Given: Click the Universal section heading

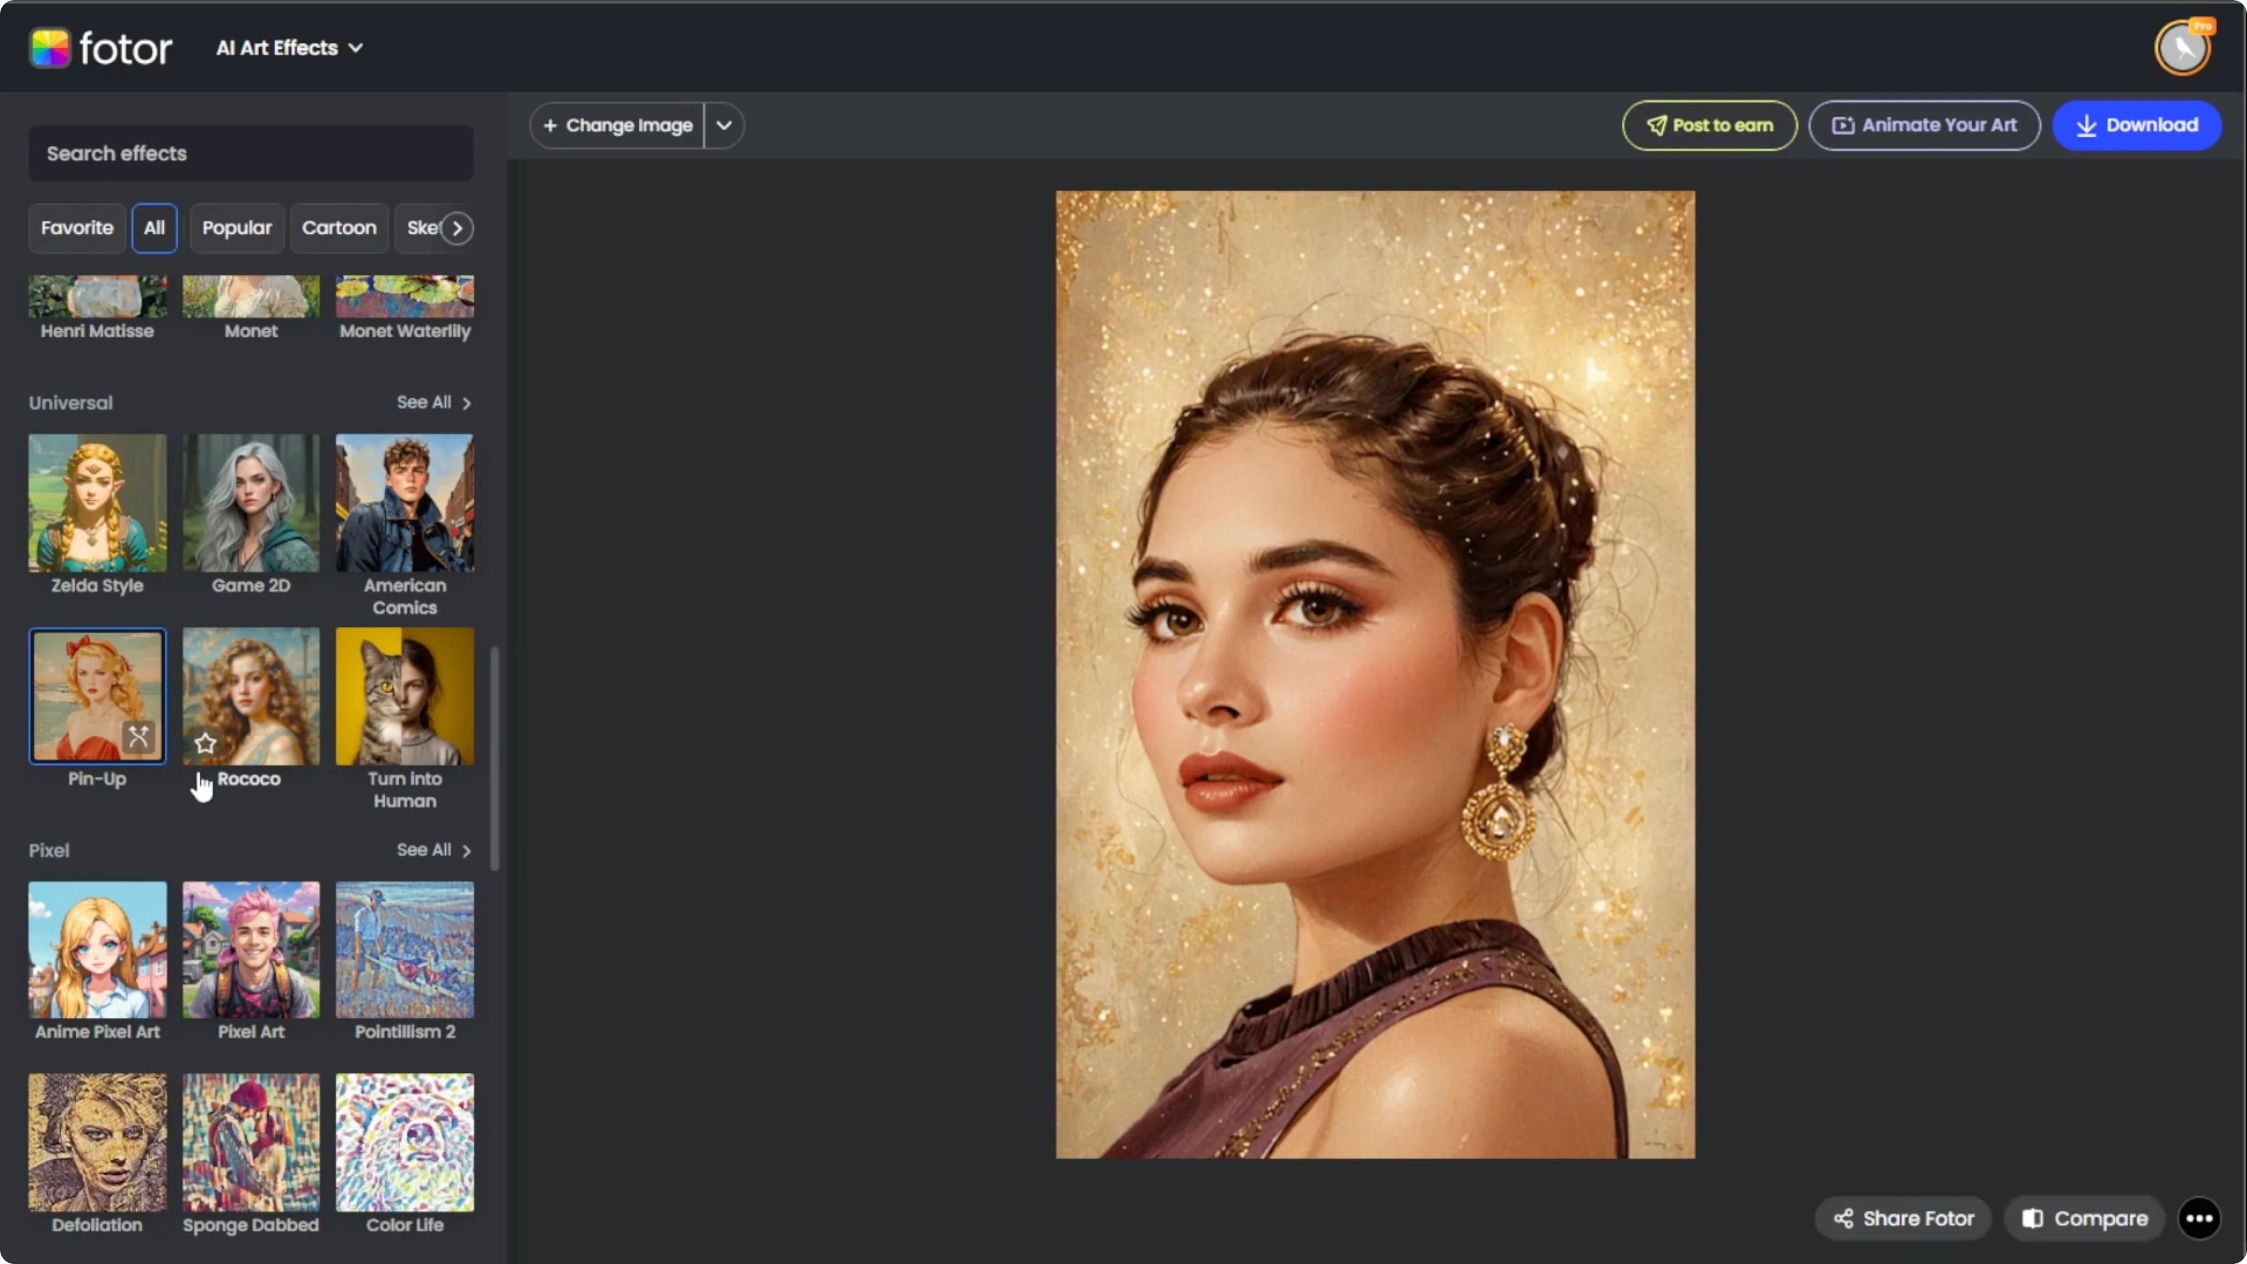Looking at the screenshot, I should click(x=71, y=403).
